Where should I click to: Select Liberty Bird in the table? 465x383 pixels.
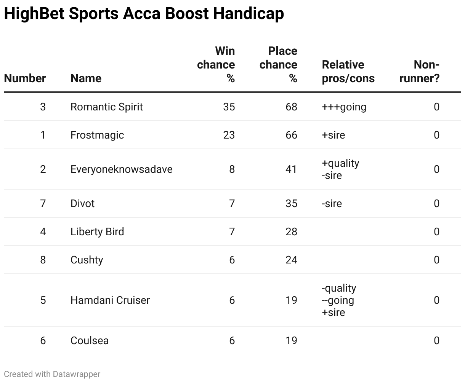tap(97, 231)
